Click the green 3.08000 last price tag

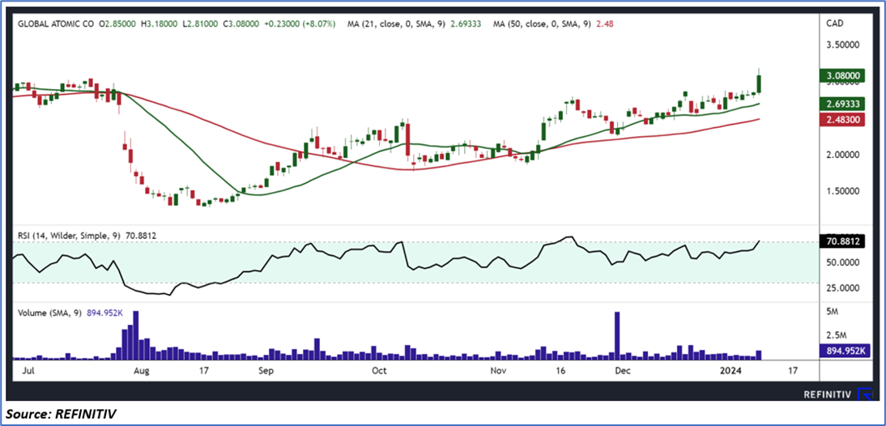tap(843, 75)
